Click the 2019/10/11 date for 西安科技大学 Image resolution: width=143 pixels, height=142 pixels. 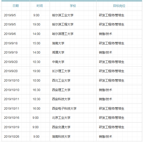click(x=12, y=99)
